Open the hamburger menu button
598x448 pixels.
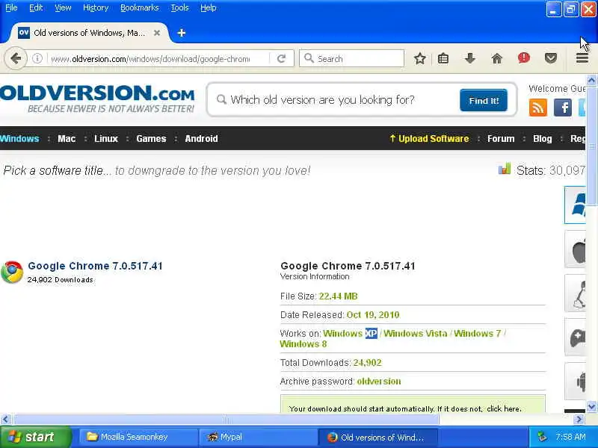582,58
